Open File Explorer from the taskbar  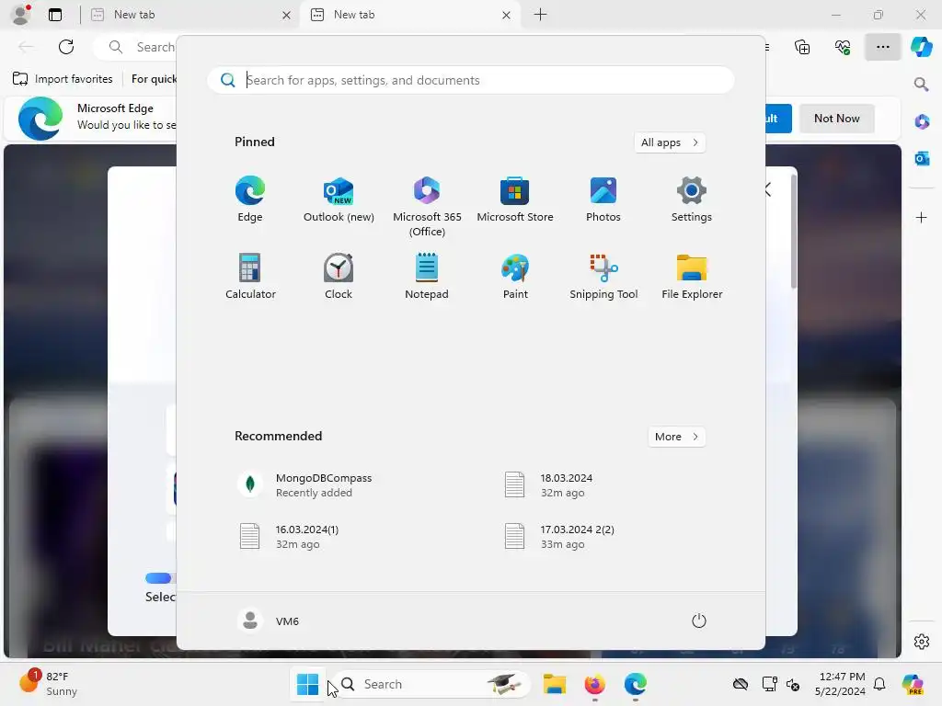click(x=554, y=684)
